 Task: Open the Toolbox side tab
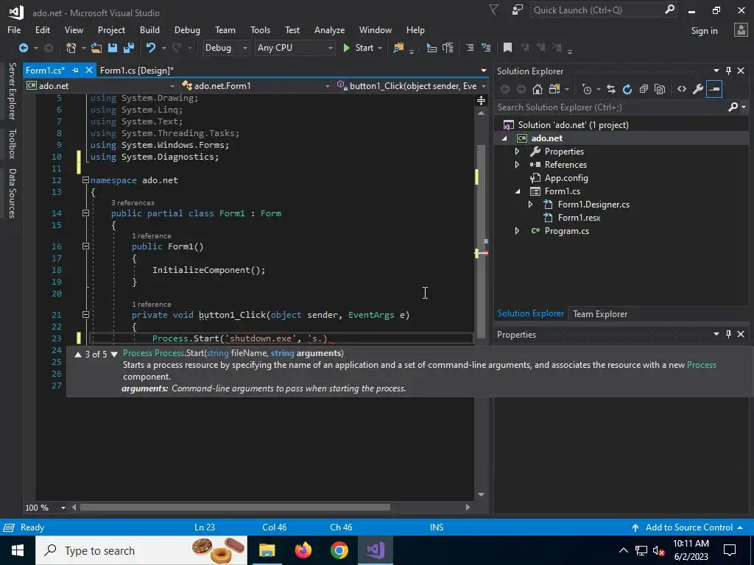click(12, 143)
